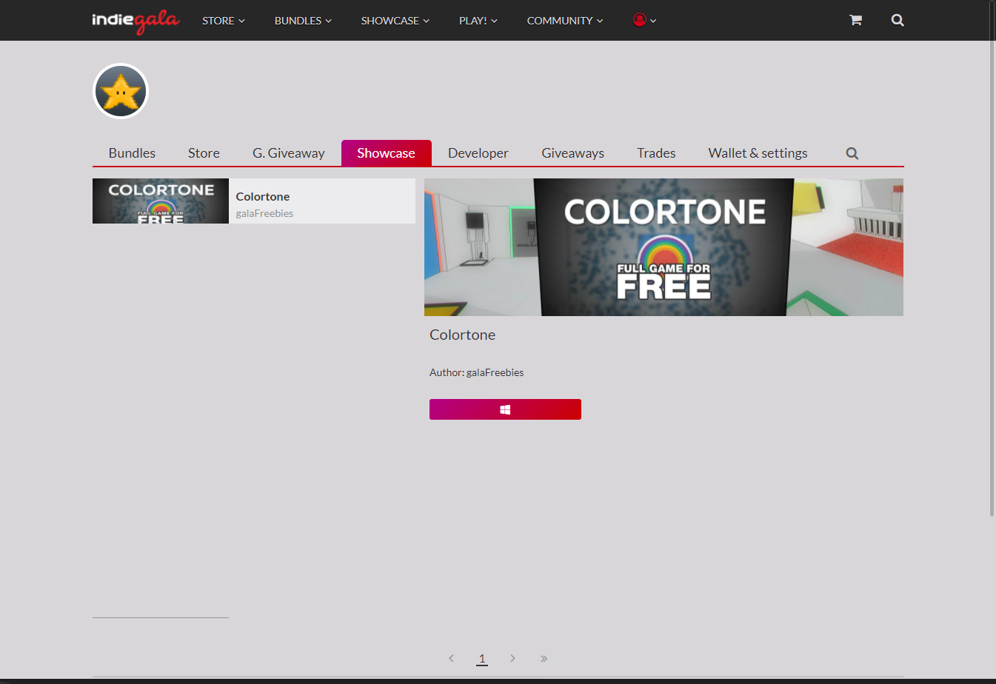This screenshot has width=996, height=684.
Task: Go to previous page arrow in pagination
Action: [x=451, y=658]
